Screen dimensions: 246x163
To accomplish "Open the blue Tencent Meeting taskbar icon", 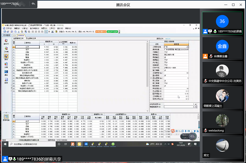I will tap(86, 144).
